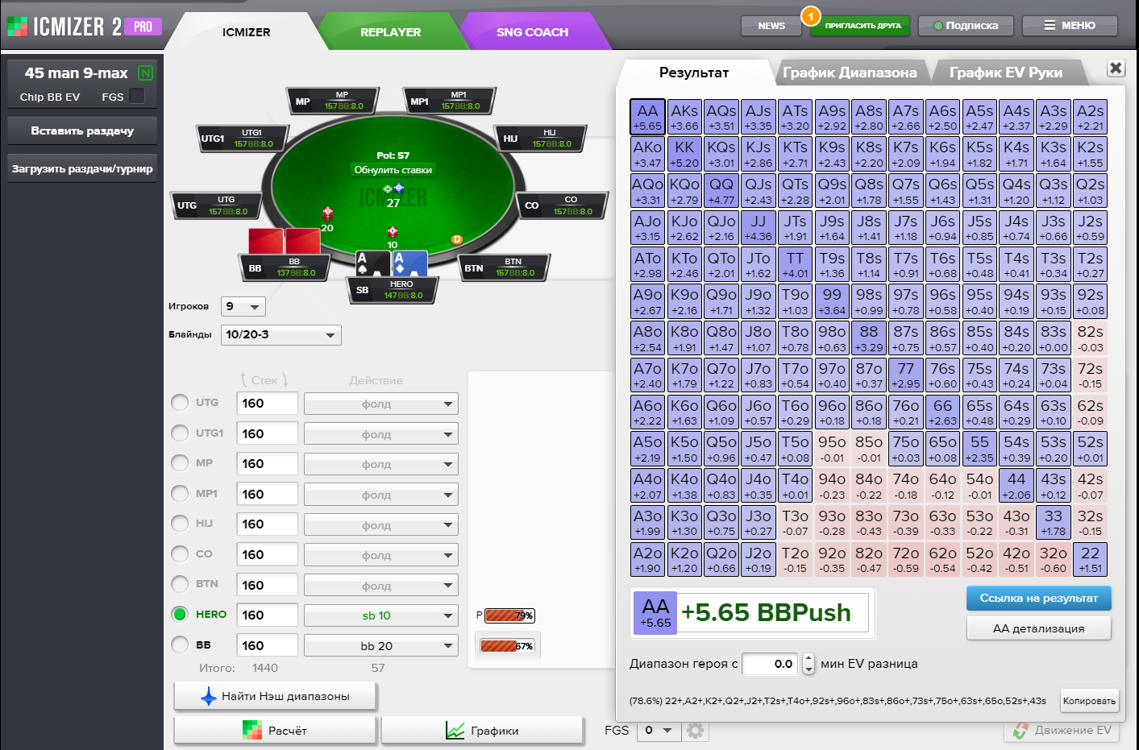Click hero's blue ace card
The height and width of the screenshot is (750, 1139).
(409, 263)
